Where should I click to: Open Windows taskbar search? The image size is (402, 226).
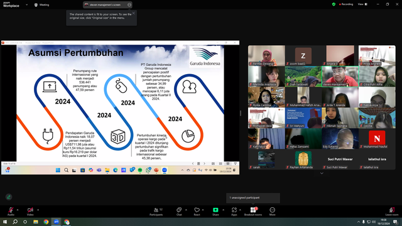[x=15, y=222]
